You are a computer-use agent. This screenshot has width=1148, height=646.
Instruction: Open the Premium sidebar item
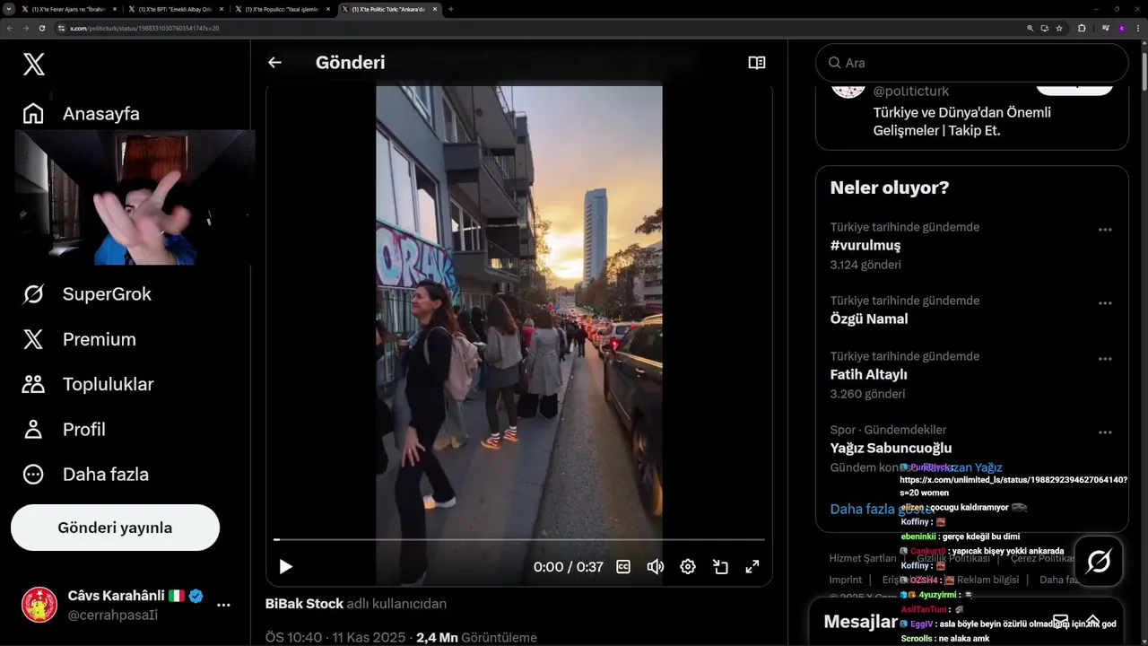click(79, 339)
